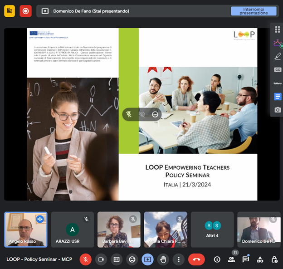The height and width of the screenshot is (269, 283).
Task: Open meeting details info icon
Action: pos(217,259)
